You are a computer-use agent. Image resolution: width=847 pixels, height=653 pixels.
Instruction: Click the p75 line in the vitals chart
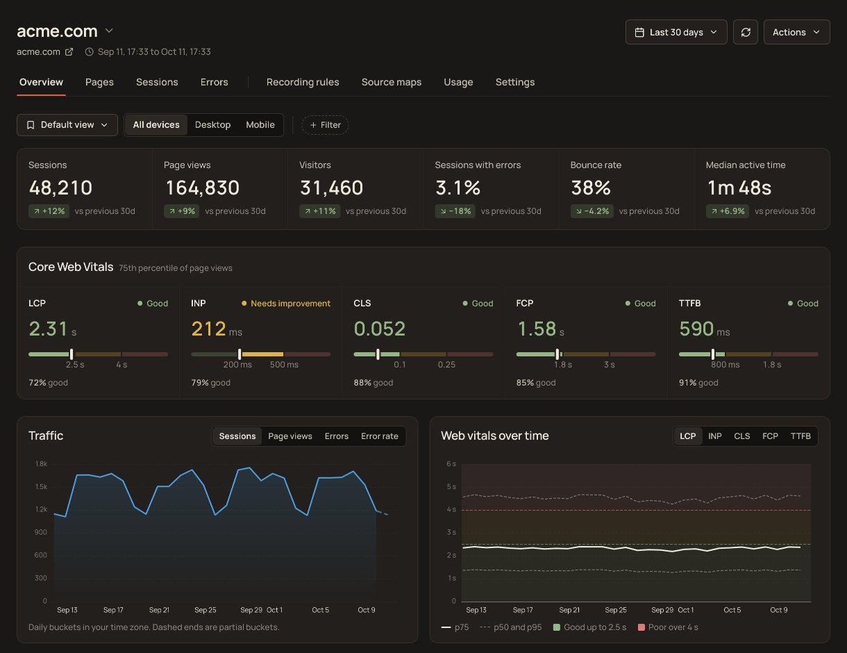(x=631, y=549)
